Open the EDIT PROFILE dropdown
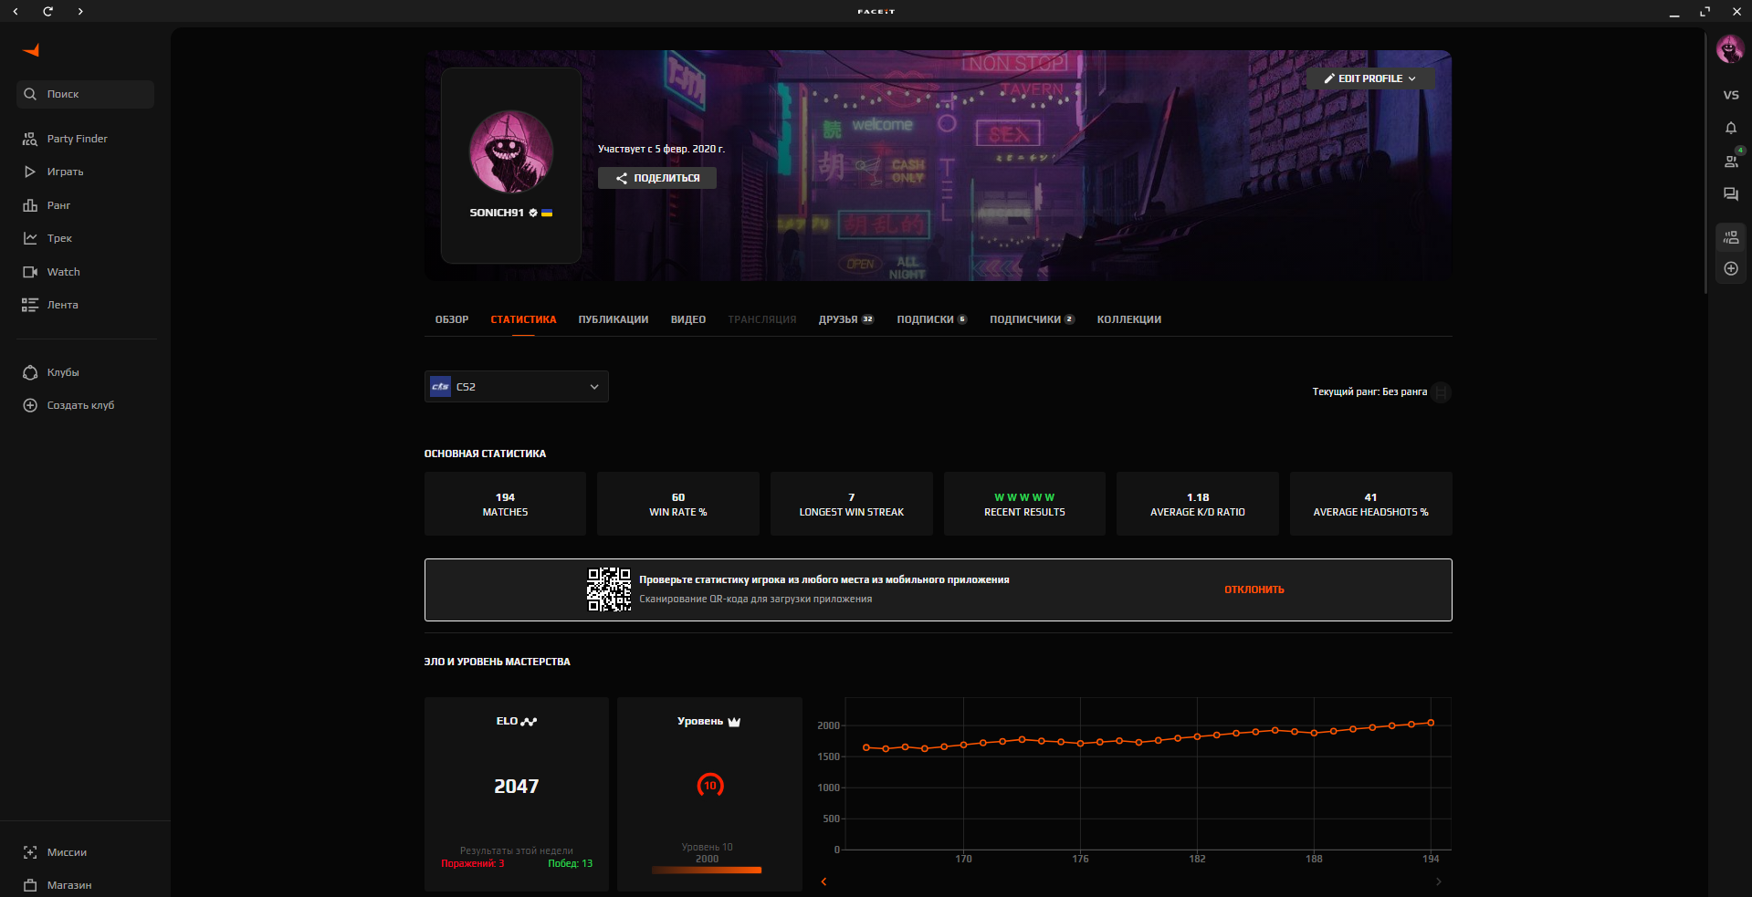Screen dimensions: 1752x897 [1370, 78]
